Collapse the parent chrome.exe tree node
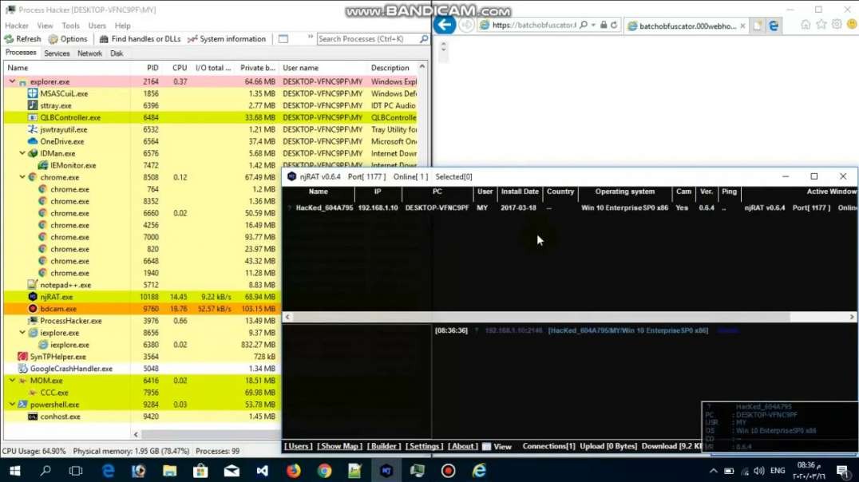 coord(22,177)
